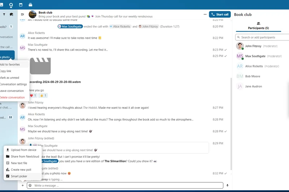
Task: Click the Max Southgate mention in call-ended message
Action: 70,26
